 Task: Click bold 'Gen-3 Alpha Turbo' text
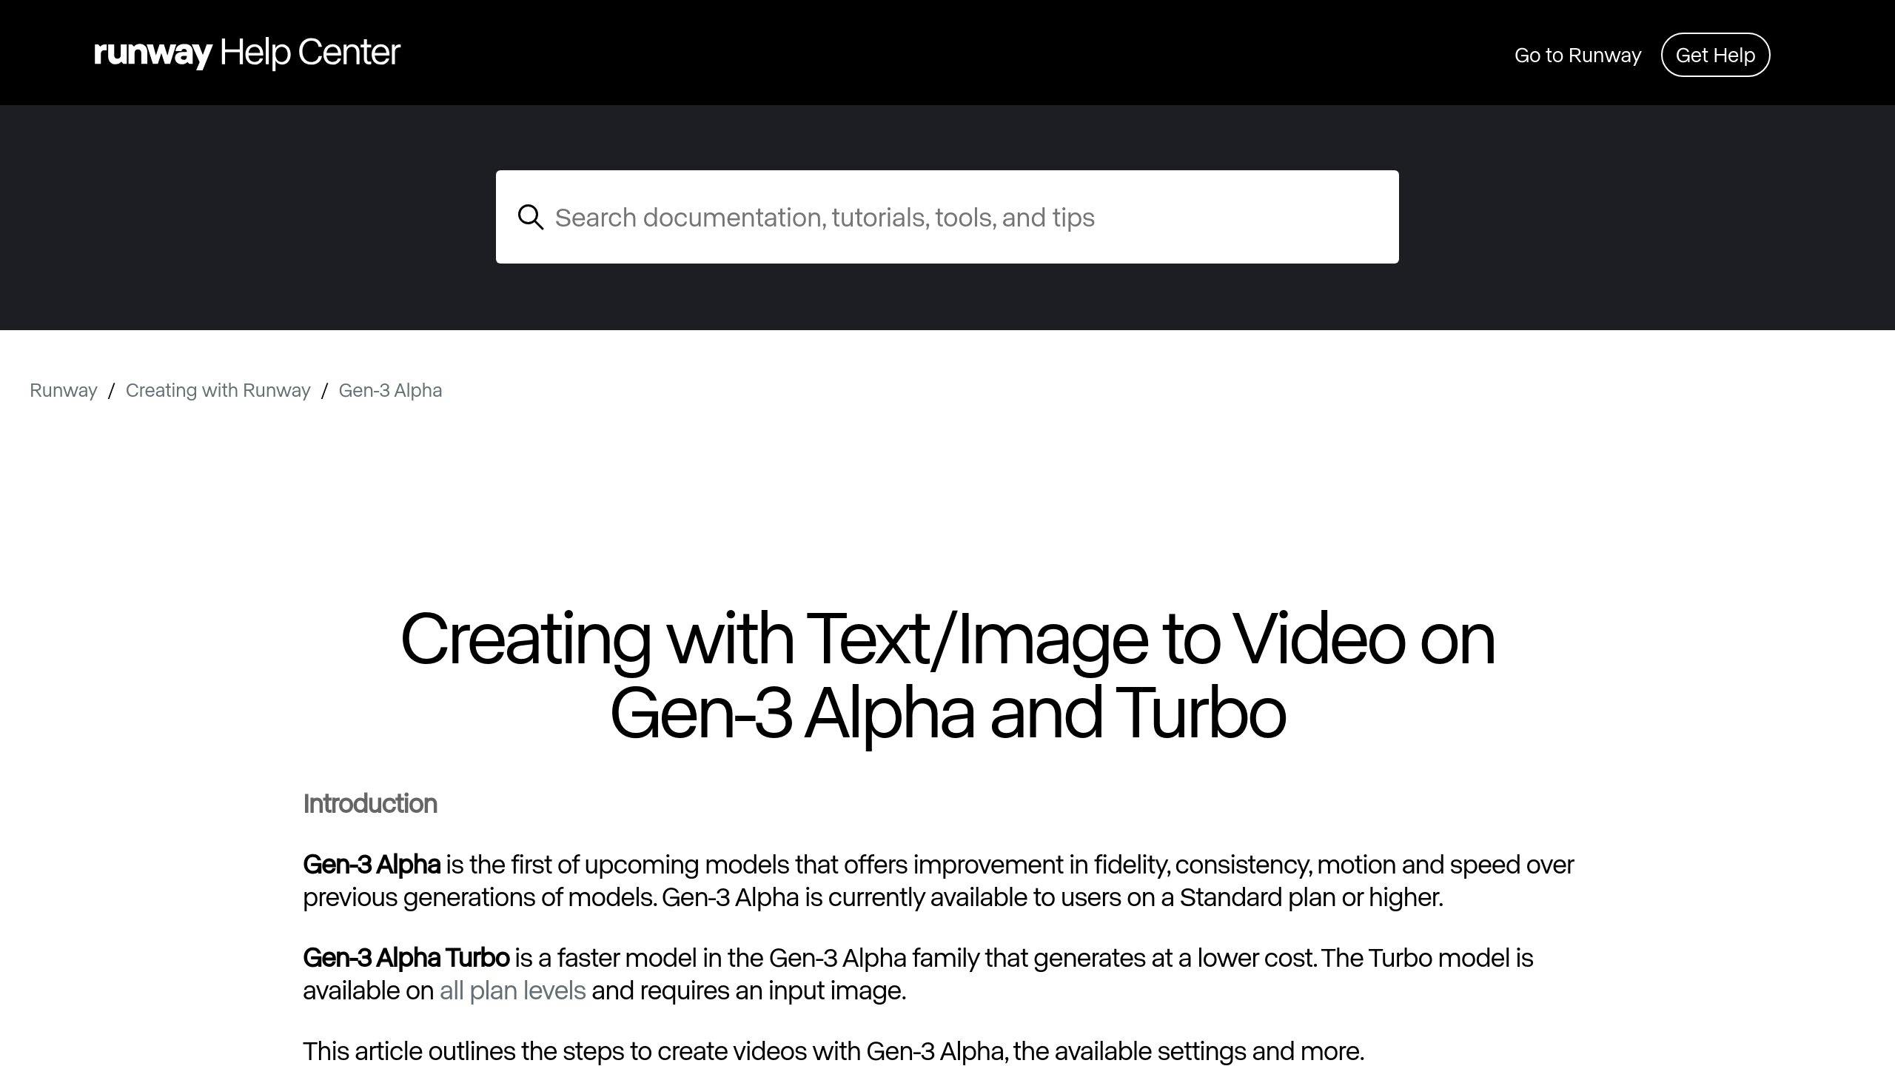(x=406, y=958)
